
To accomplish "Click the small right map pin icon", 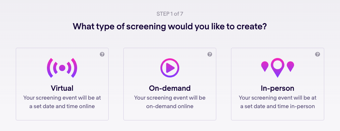I will click(x=290, y=67).
